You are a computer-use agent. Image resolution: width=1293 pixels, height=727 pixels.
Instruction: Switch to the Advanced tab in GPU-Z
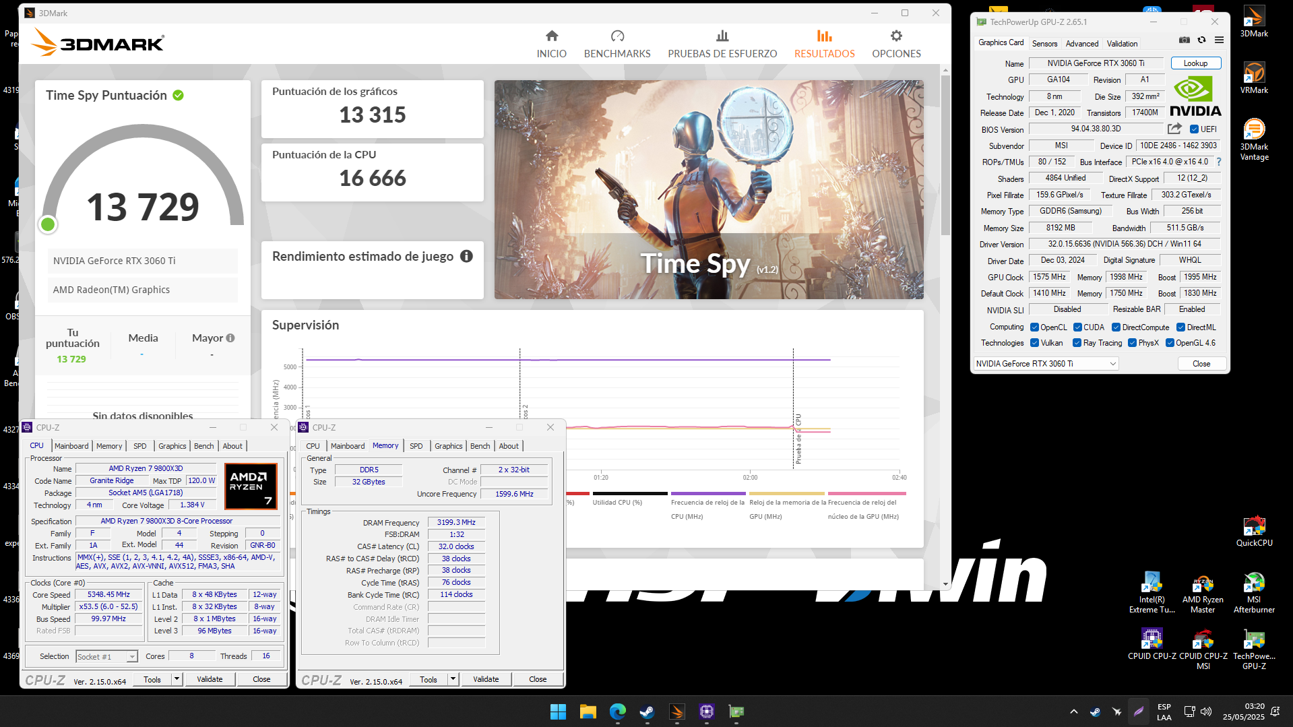coord(1081,44)
